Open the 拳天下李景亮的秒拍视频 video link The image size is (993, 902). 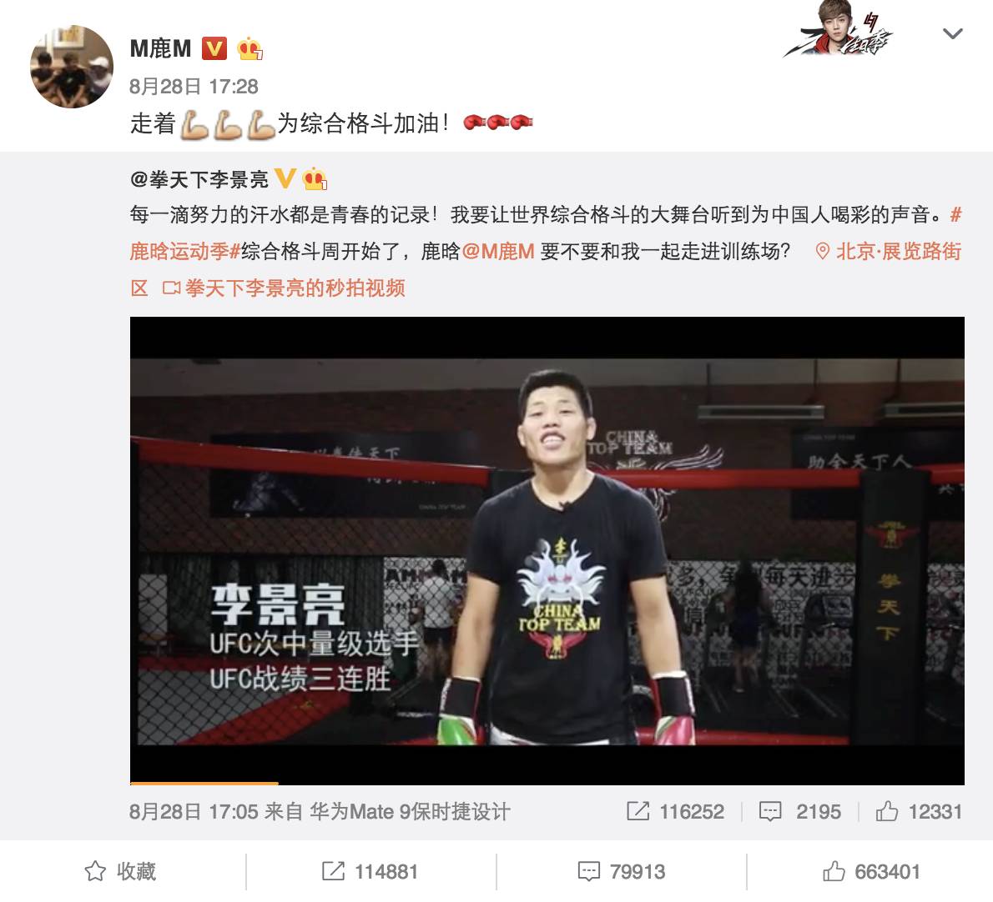click(x=284, y=288)
